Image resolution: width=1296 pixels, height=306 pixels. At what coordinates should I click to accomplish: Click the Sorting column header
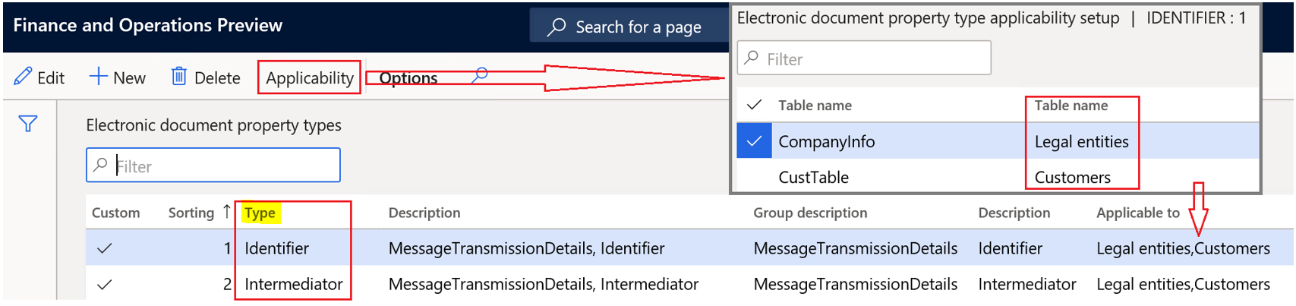[x=191, y=213]
